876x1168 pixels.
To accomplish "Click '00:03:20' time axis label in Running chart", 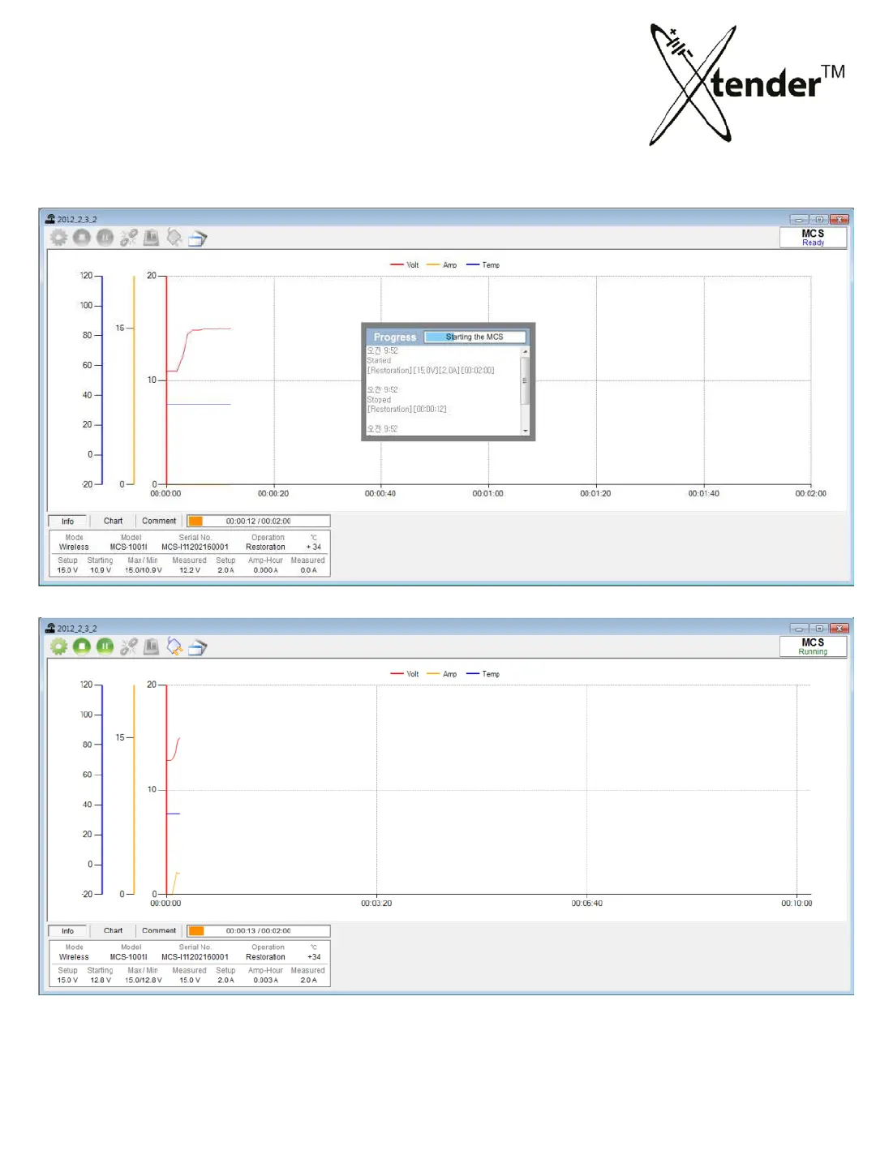I will [x=376, y=904].
